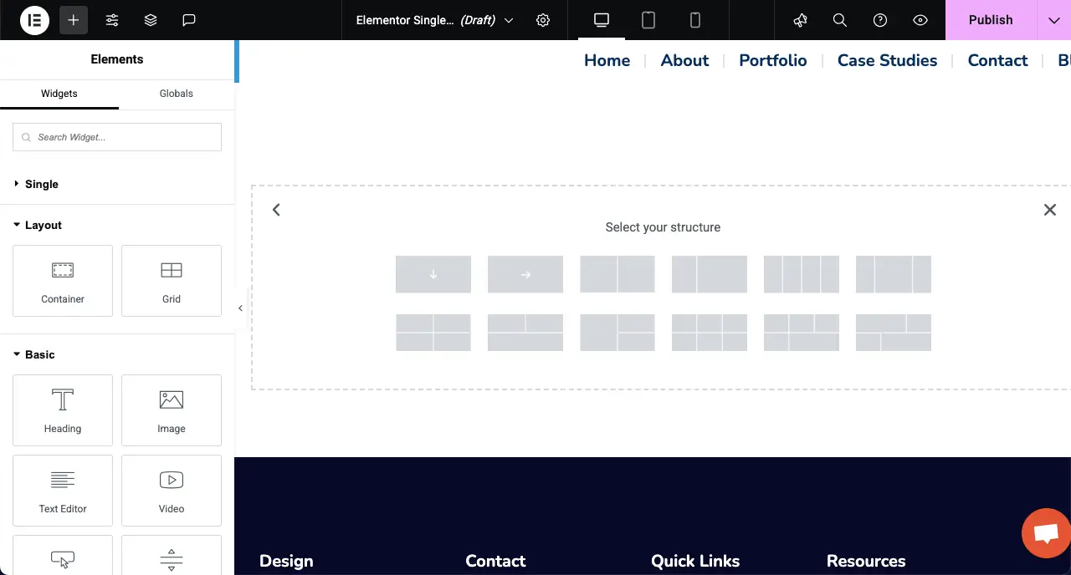The height and width of the screenshot is (575, 1071).
Task: Collapse the elements panel with side arrow
Action: pos(240,308)
